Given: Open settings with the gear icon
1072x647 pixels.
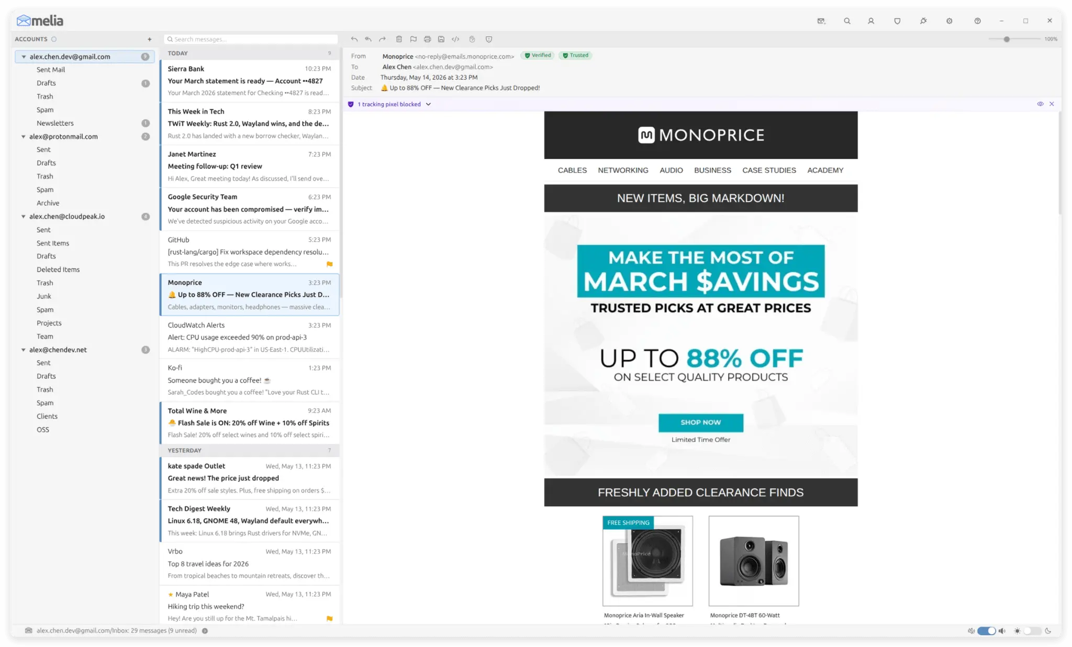Looking at the screenshot, I should 950,21.
